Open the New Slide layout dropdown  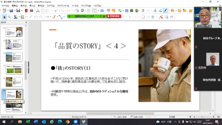click(176, 11)
